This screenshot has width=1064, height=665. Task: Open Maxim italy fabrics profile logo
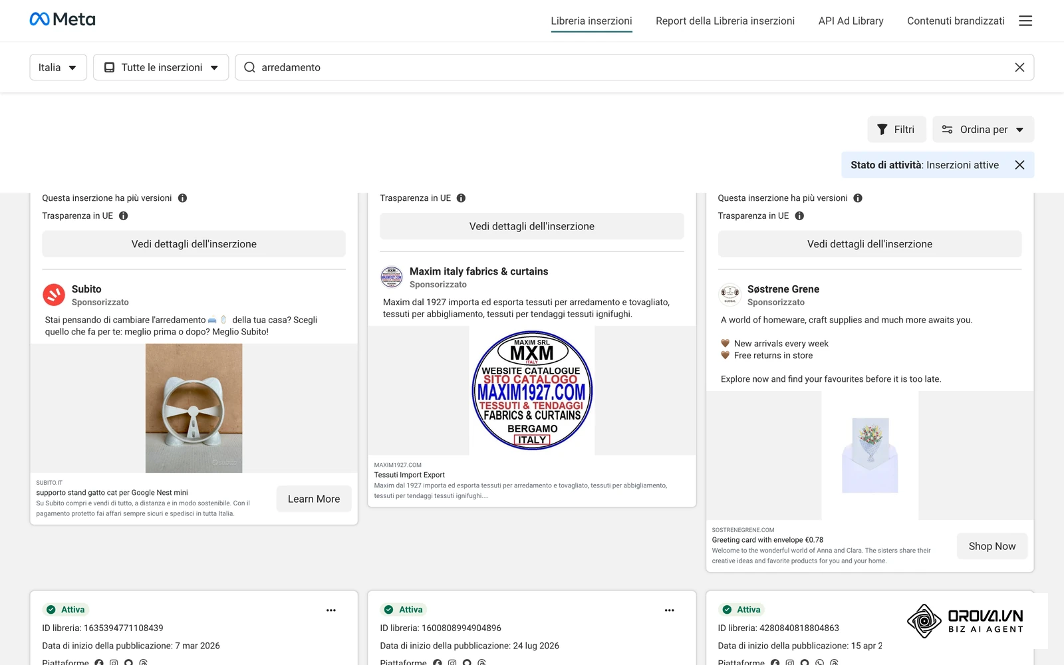coord(392,277)
